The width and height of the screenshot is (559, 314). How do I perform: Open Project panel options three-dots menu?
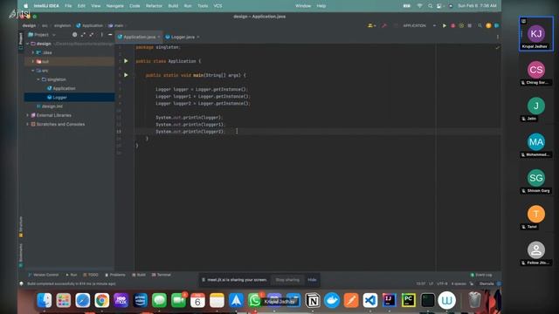click(x=101, y=35)
